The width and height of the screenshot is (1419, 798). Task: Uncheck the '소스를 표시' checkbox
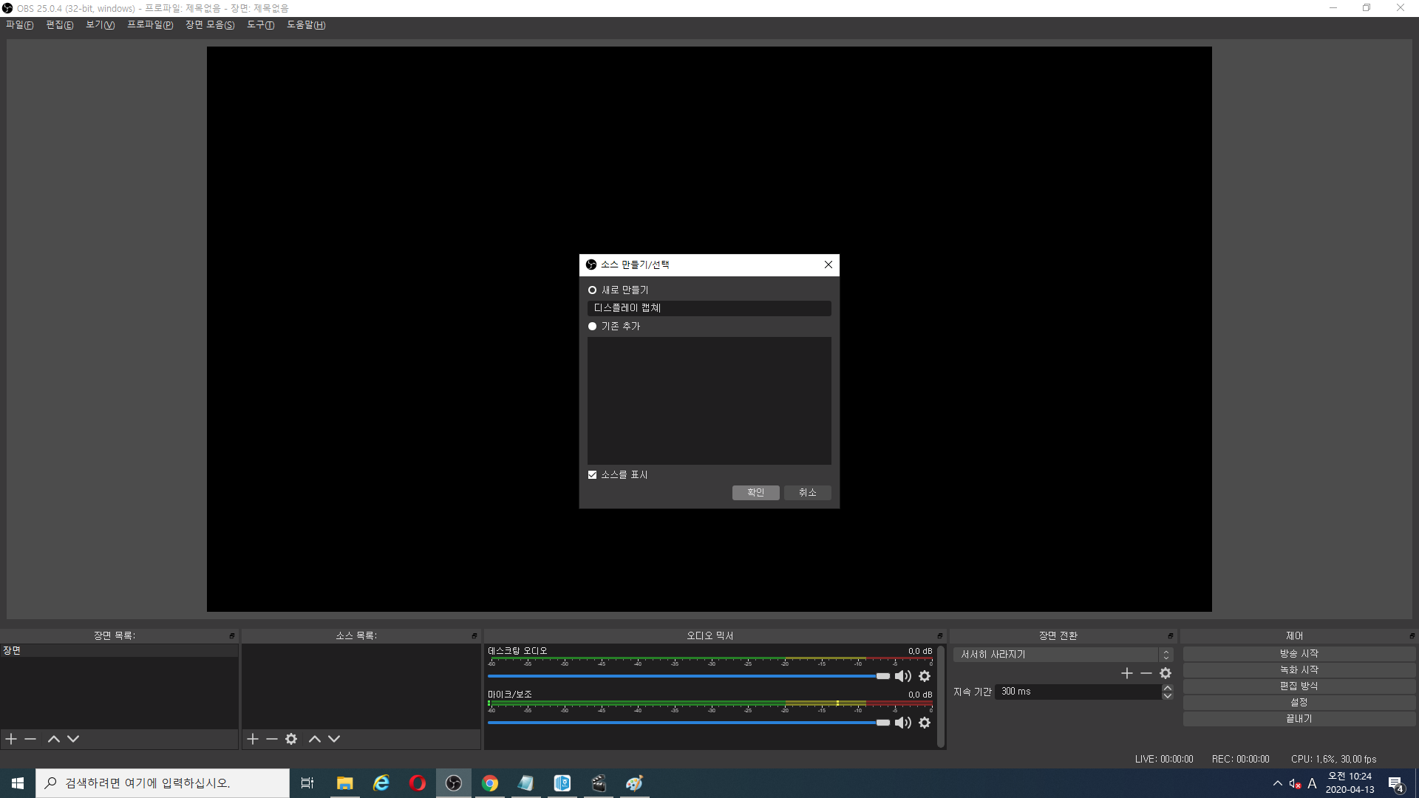[x=592, y=475]
